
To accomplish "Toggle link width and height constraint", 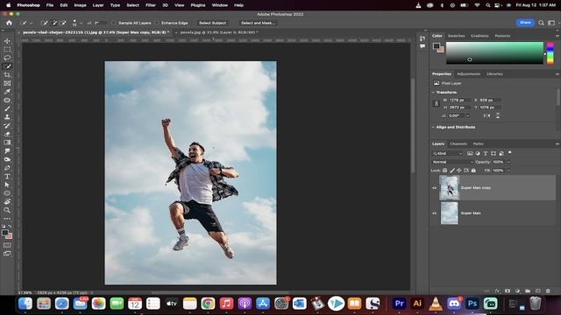I will [x=437, y=103].
